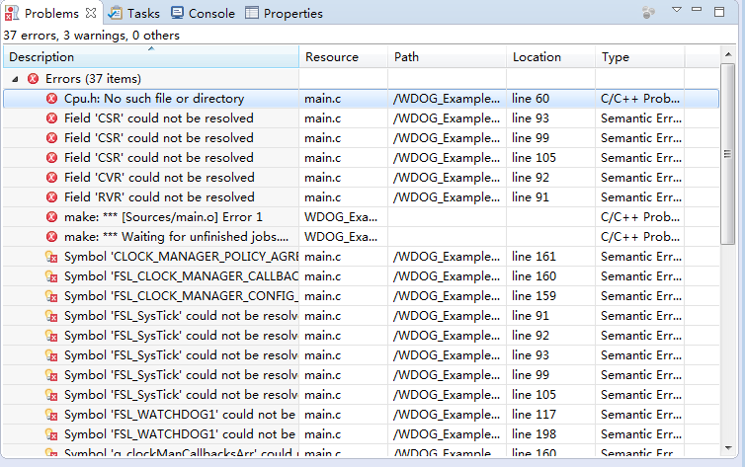
Task: Select Field 'CVR' could not be resolved
Action: (361, 178)
